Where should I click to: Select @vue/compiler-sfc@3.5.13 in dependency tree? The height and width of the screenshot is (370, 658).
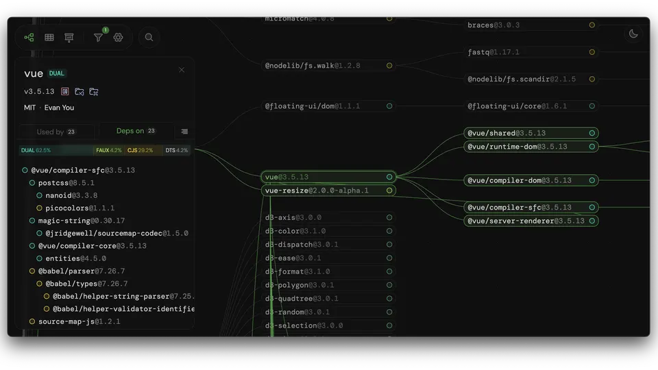point(83,171)
